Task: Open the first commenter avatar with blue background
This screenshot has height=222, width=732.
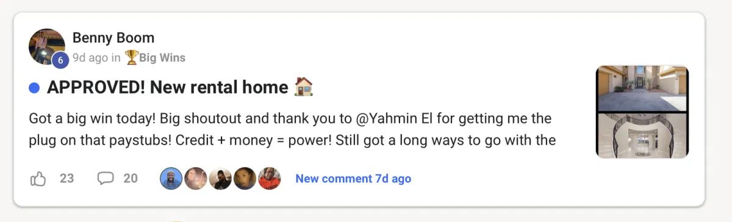Action: (171, 179)
